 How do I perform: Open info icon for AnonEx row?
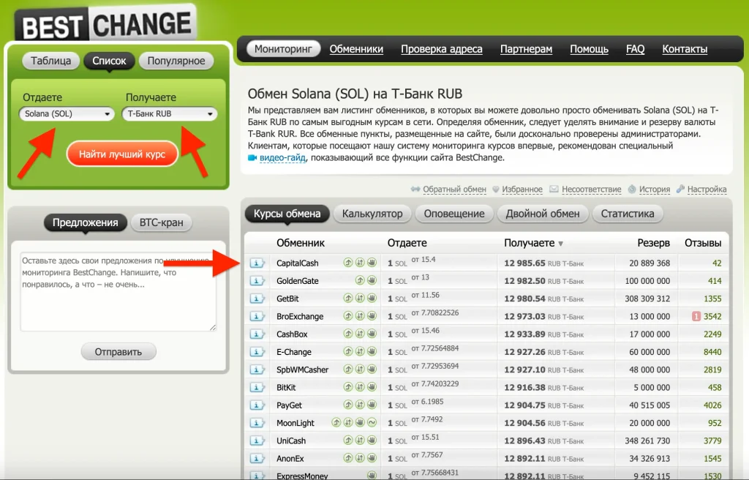pos(257,458)
